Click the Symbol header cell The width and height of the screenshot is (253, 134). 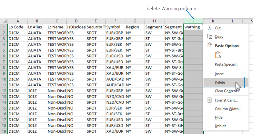115,27
